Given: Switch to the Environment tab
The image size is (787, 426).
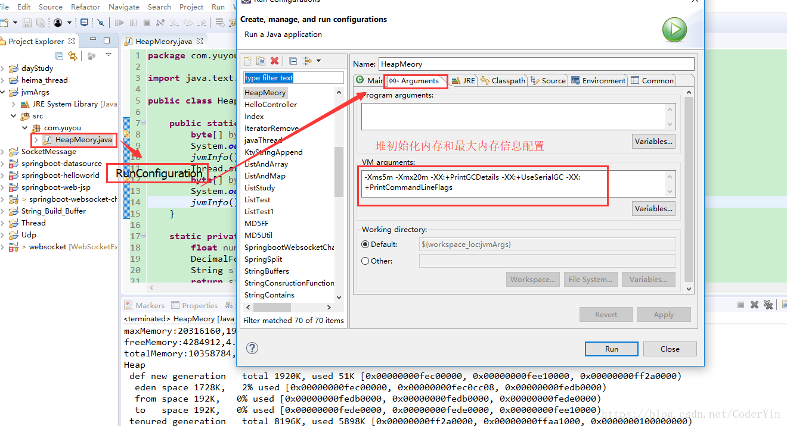Looking at the screenshot, I should [x=599, y=80].
